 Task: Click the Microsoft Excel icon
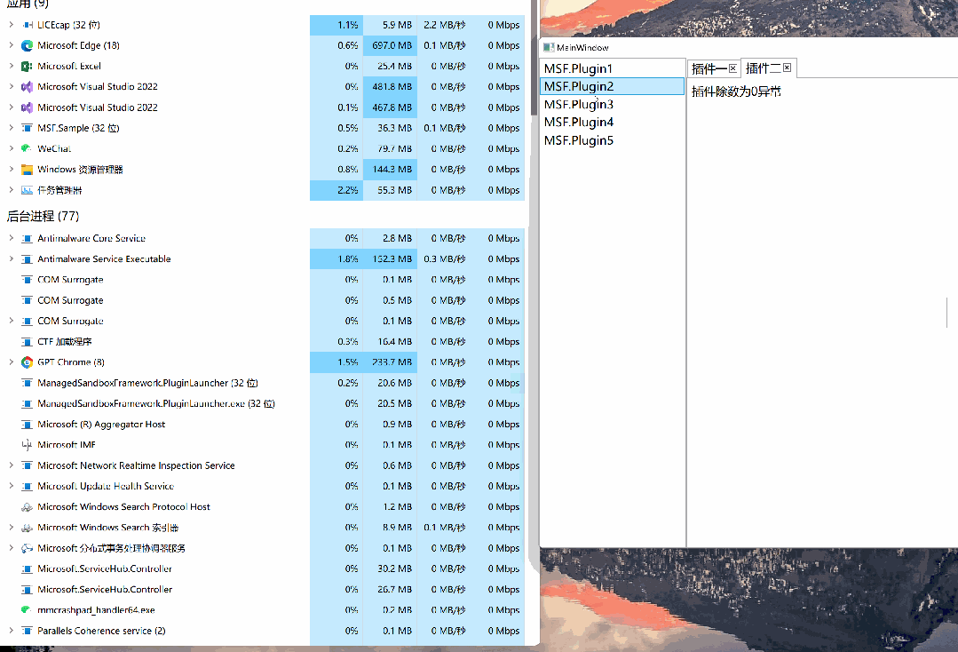click(x=27, y=66)
